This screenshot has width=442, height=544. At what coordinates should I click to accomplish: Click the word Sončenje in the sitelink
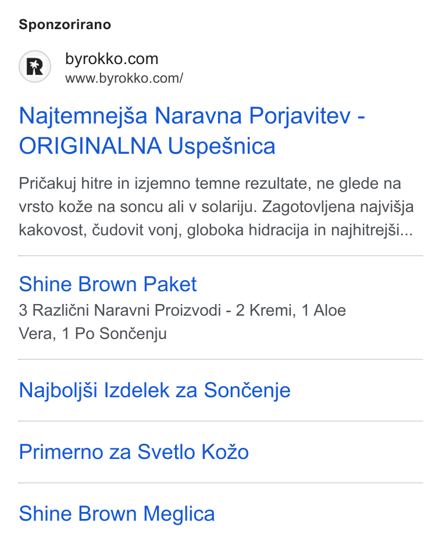pos(247,391)
